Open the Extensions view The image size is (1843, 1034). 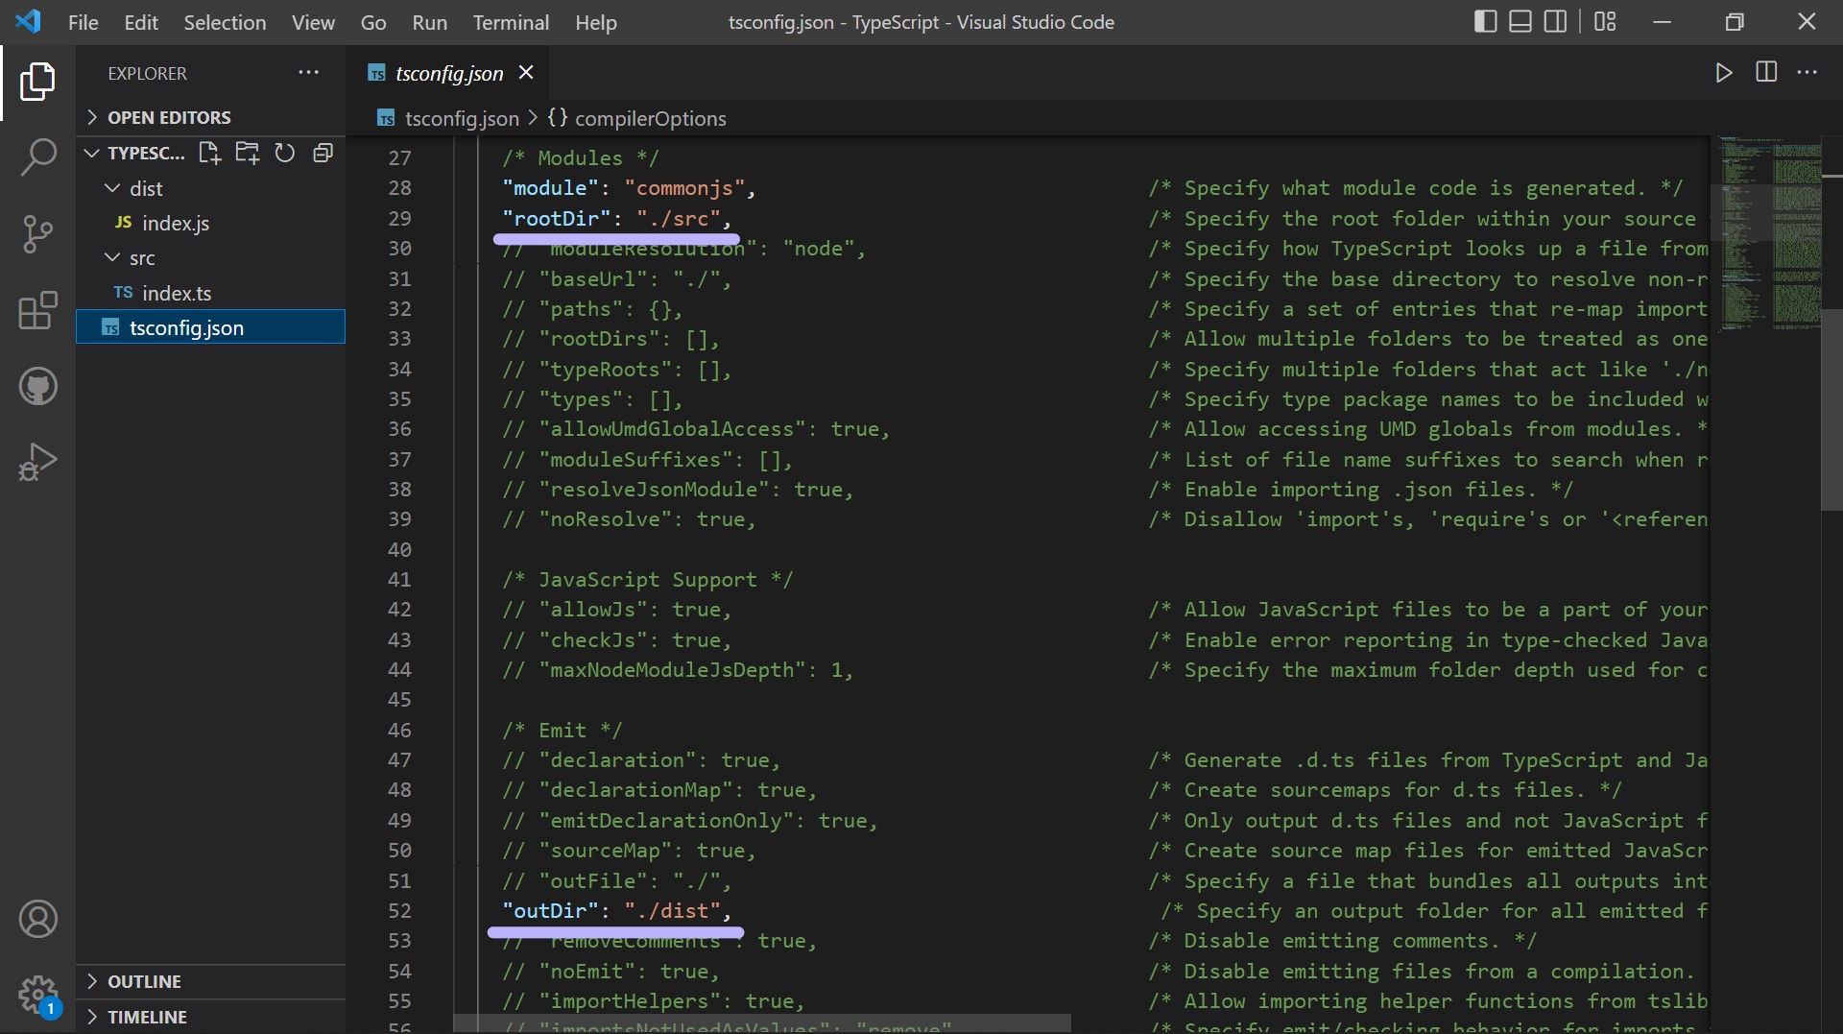37,310
